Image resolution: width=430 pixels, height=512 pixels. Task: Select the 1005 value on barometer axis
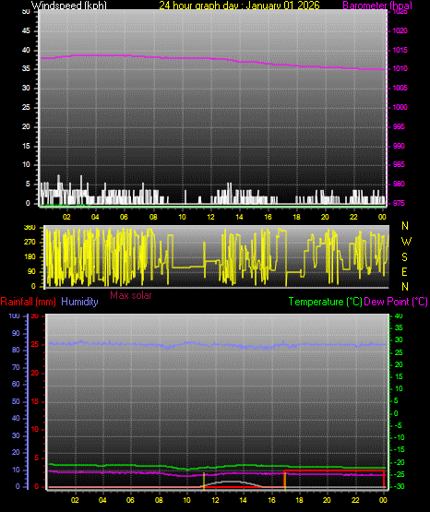pyautogui.click(x=400, y=88)
